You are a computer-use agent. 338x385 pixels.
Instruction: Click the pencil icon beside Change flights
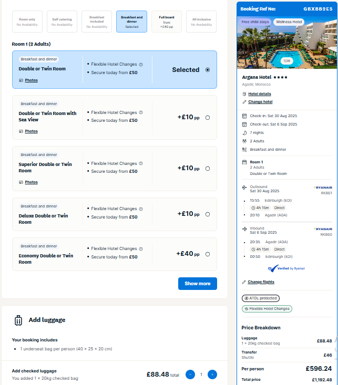244,282
